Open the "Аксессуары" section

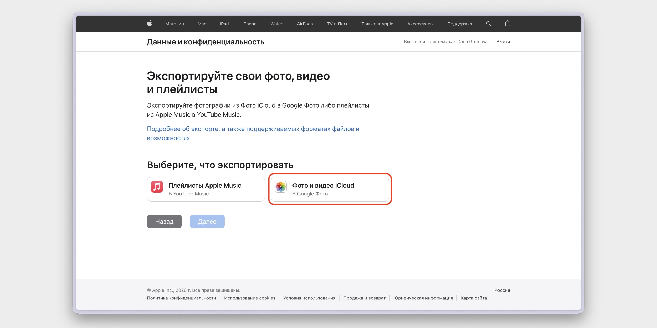point(420,24)
